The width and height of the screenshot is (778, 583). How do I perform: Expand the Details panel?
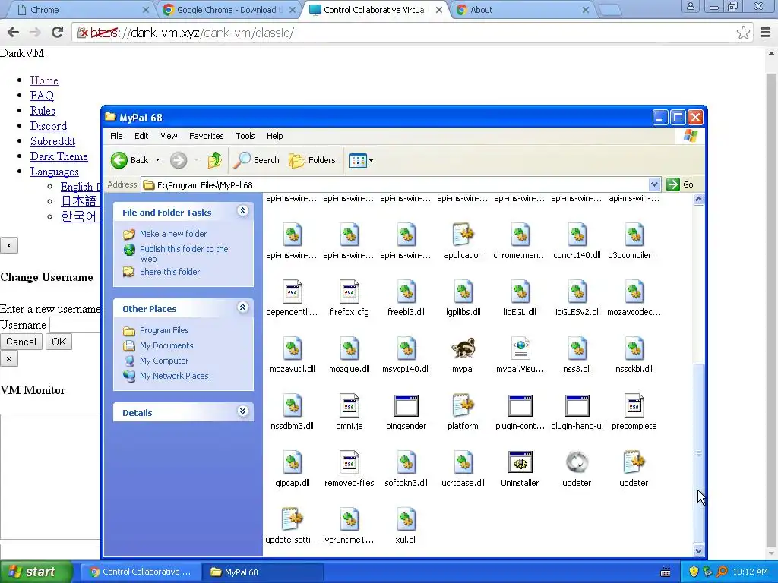[242, 411]
